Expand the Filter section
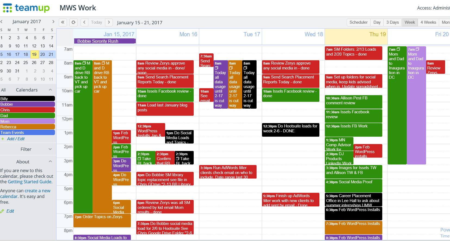 tap(50, 149)
